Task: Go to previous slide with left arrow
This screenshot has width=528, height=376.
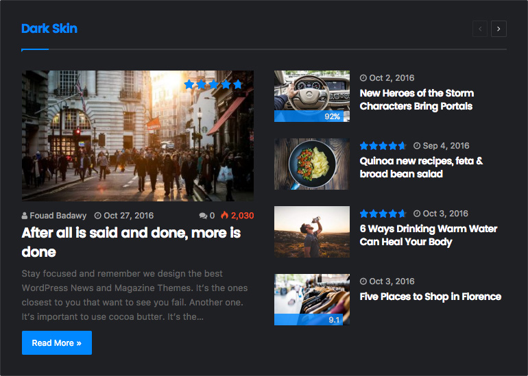Action: [x=480, y=29]
